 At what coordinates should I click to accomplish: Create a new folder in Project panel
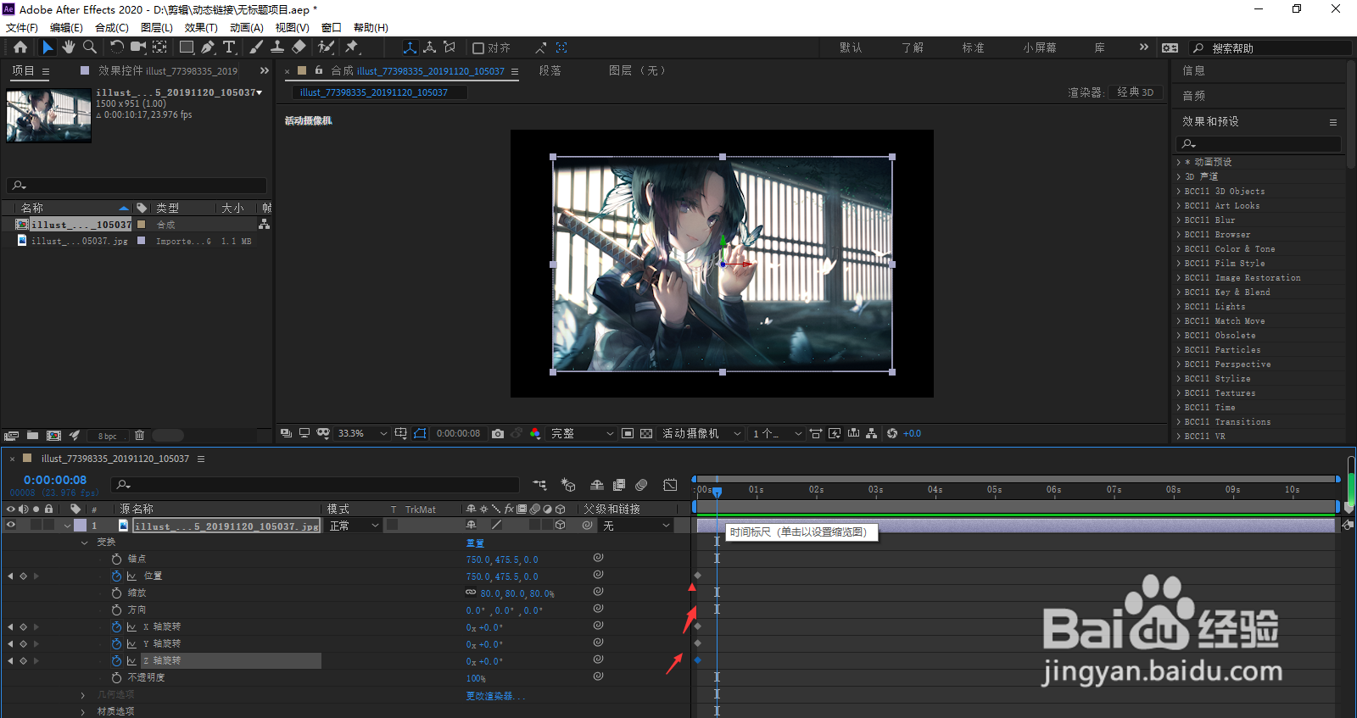tap(32, 436)
